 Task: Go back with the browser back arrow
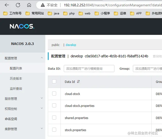7,5
